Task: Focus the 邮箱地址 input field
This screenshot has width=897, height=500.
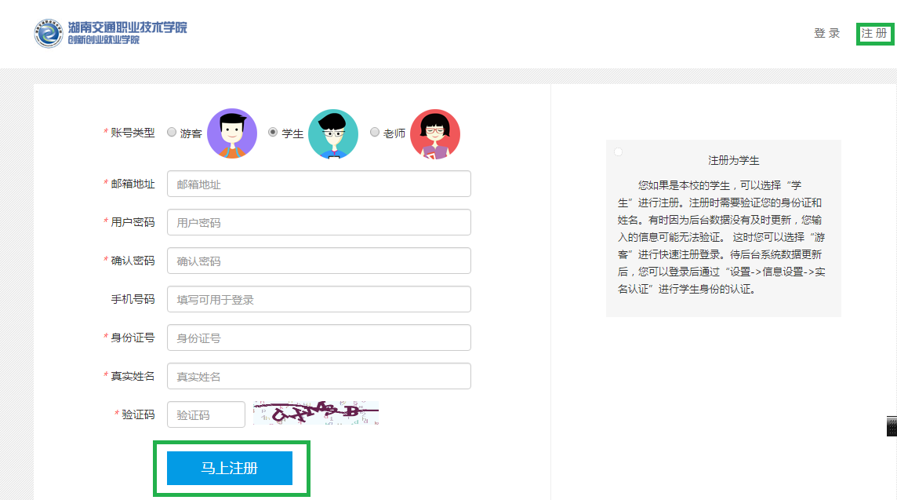Action: 318,184
